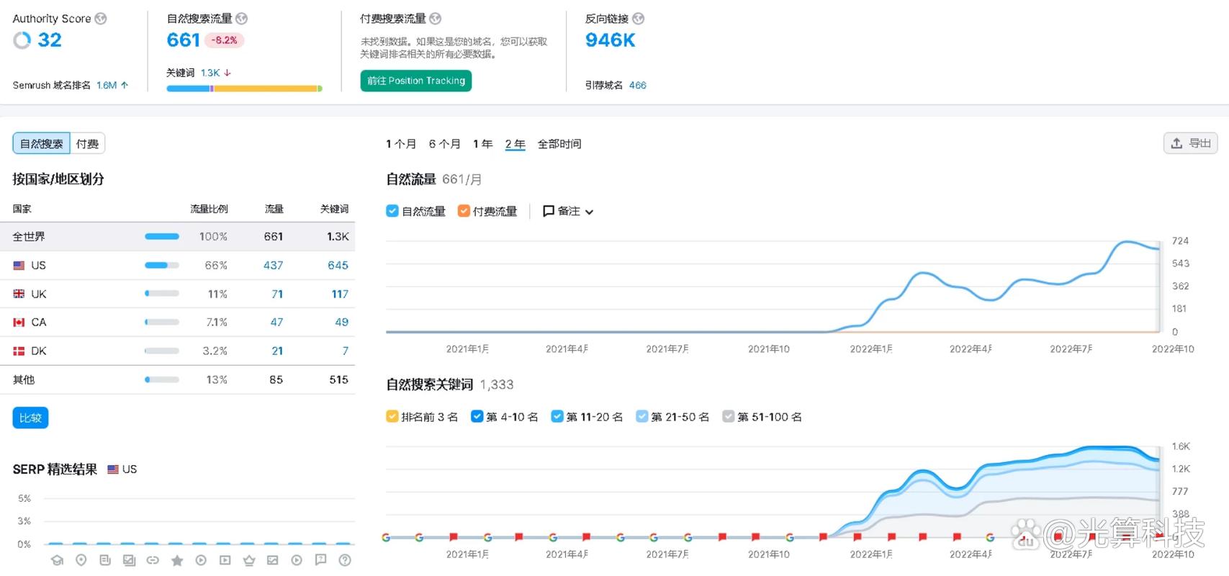Click the US flag next to SERP 精选结果
Screen dimensions: 1229x576
[x=113, y=469]
